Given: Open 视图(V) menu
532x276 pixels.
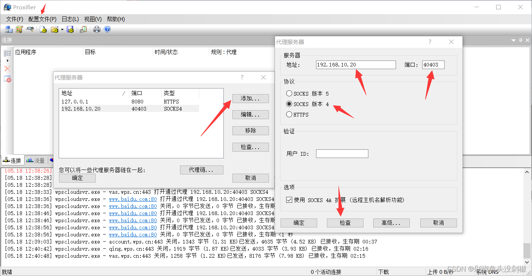Looking at the screenshot, I should [x=93, y=19].
